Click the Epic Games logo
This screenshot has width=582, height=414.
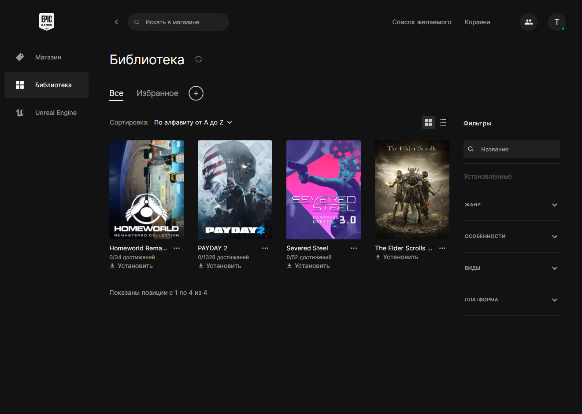[x=46, y=22]
